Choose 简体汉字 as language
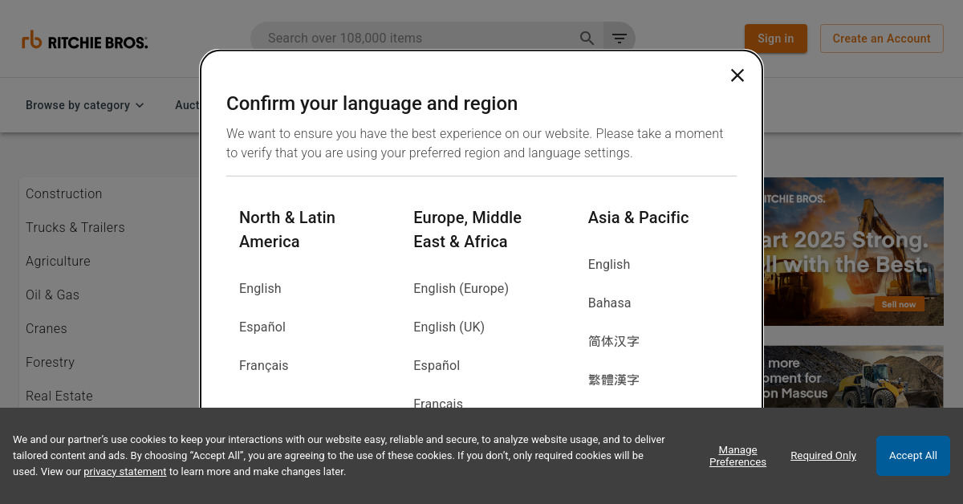Image resolution: width=963 pixels, height=504 pixels. pyautogui.click(x=613, y=341)
